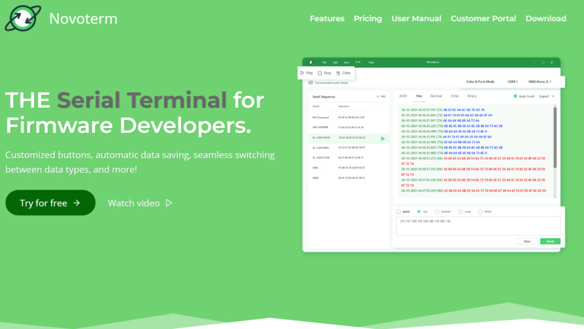The image size is (584, 329).
Task: Click the Name column header
Action: tap(316, 106)
